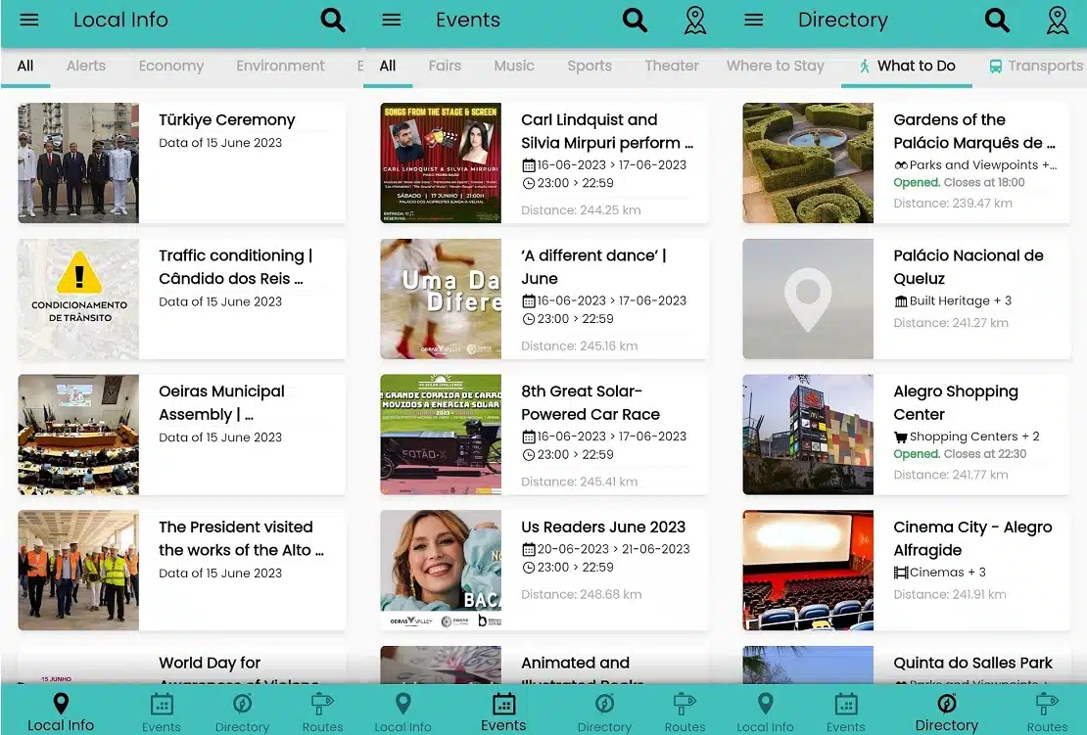
Task: Tap hedge garden fountain photo
Action: (x=808, y=162)
